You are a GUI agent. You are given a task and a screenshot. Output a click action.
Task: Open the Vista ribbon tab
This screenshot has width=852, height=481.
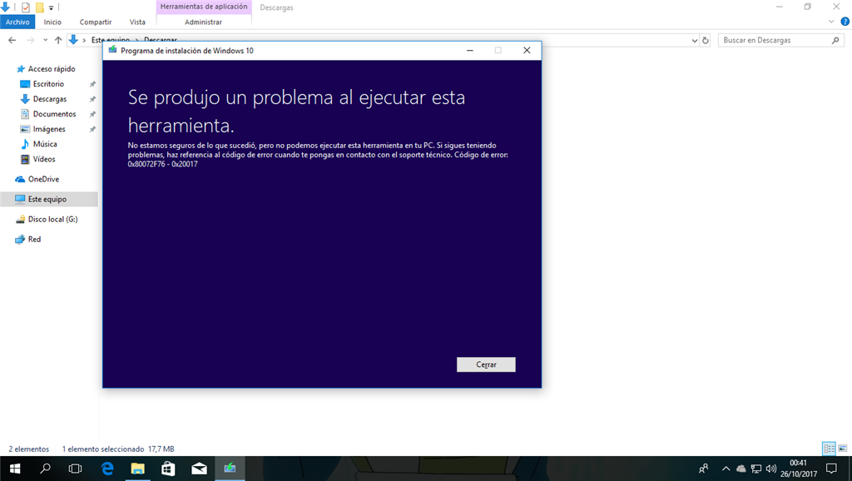click(137, 22)
